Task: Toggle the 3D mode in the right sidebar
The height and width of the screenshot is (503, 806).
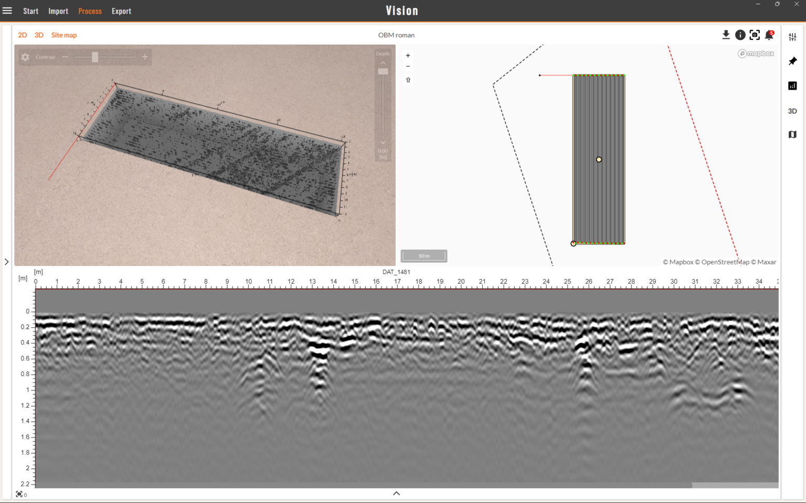Action: point(792,111)
